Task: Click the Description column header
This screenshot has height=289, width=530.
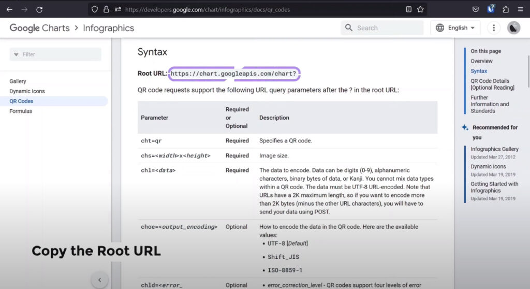Action: 274,118
